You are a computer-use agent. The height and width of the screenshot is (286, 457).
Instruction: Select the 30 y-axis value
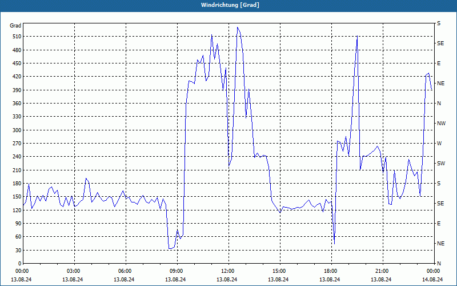18,251
